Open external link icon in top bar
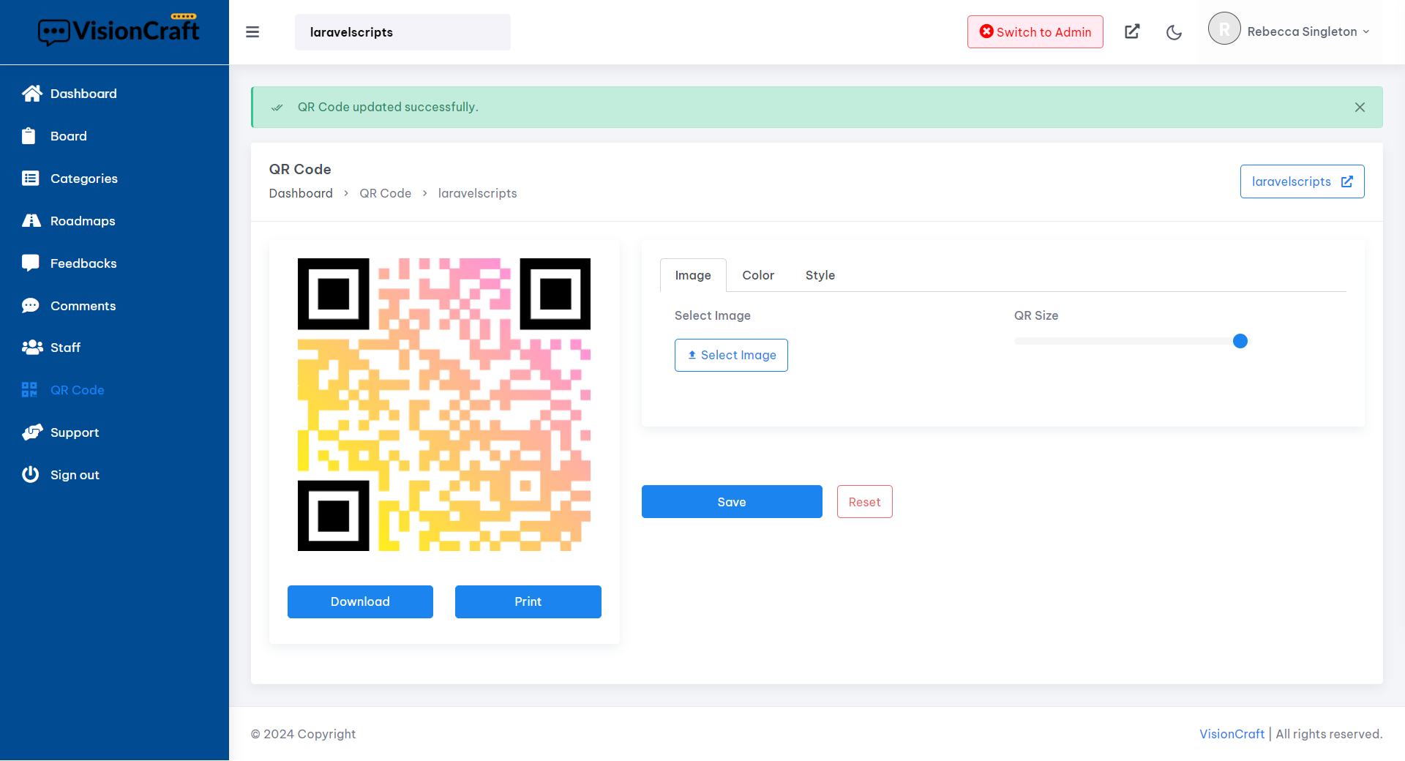The height and width of the screenshot is (761, 1405). 1132,31
